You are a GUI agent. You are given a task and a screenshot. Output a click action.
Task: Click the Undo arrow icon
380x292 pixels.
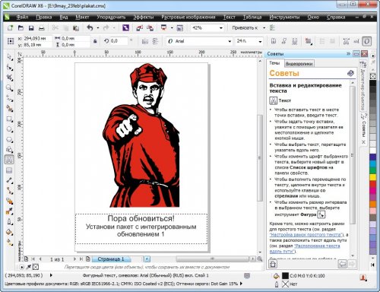point(90,27)
